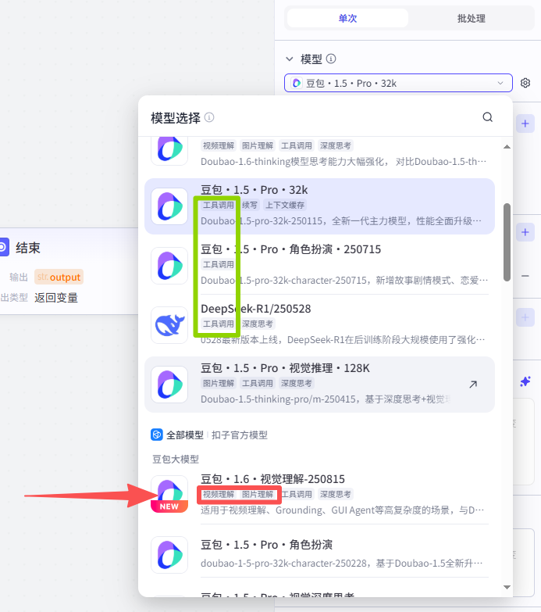Click doubao-1-5-pro-32k-character-250228 description

click(342, 563)
